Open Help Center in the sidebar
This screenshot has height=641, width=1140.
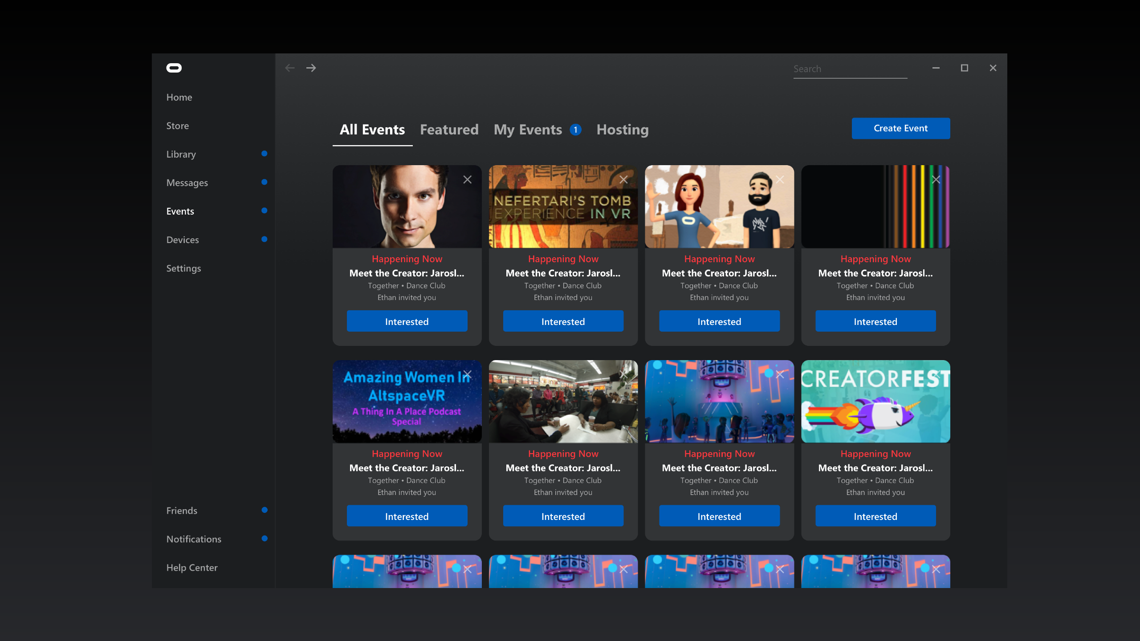tap(192, 568)
